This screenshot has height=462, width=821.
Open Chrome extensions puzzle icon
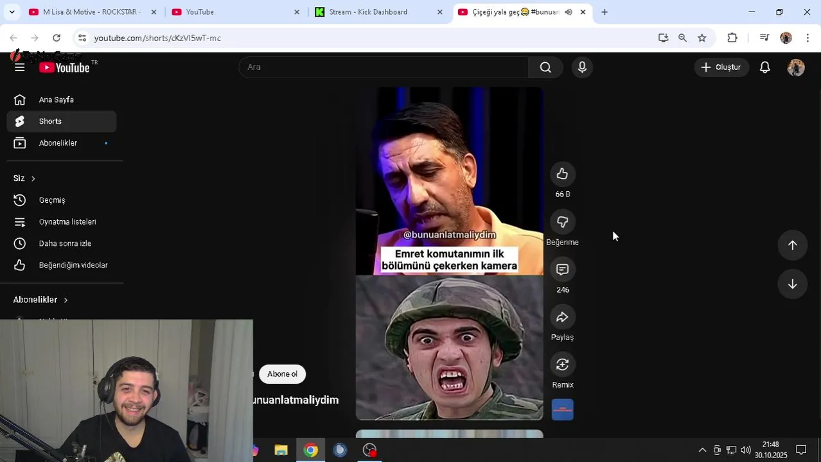pyautogui.click(x=732, y=38)
